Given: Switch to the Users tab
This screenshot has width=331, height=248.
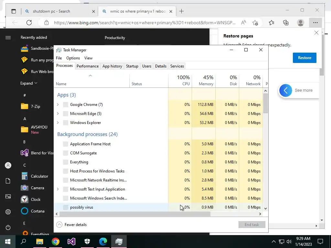Looking at the screenshot, I should pos(147,66).
